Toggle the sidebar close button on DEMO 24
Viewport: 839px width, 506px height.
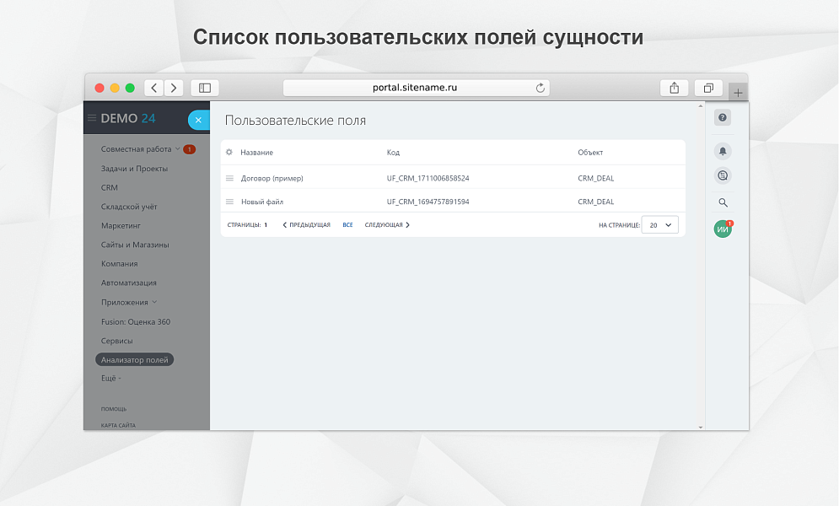[x=199, y=120]
